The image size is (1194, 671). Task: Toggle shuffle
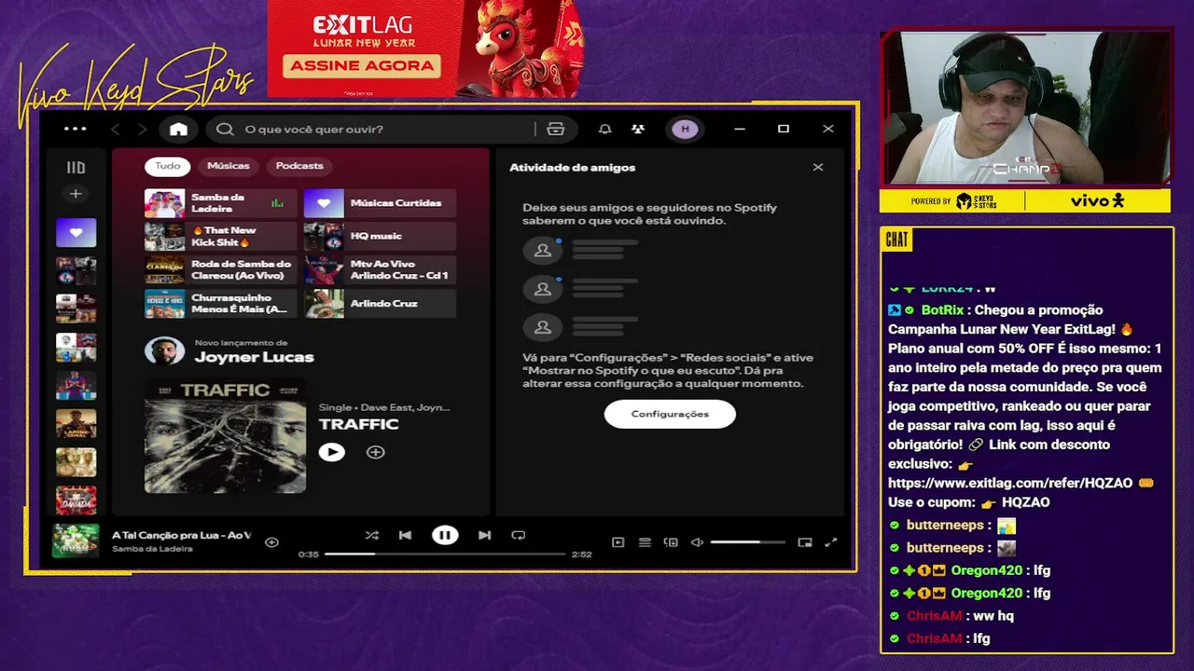[x=371, y=535]
